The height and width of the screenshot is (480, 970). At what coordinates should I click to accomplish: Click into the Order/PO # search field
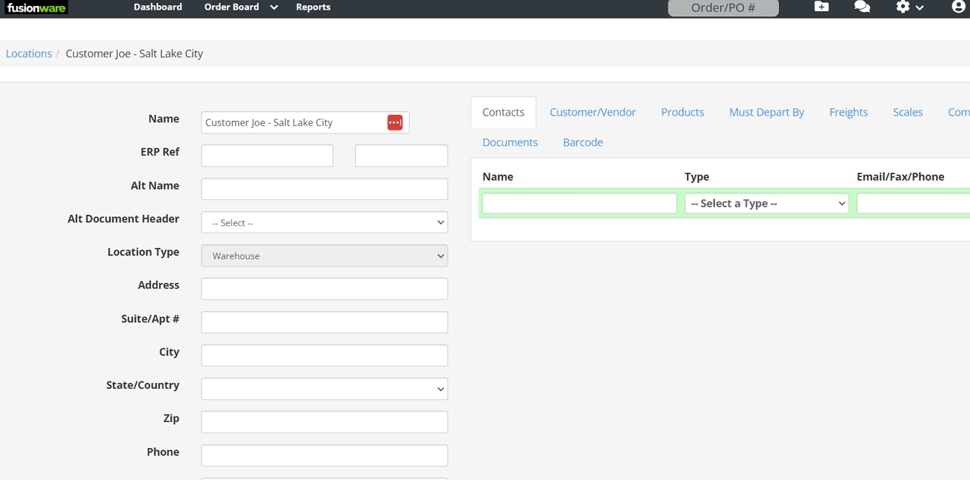click(722, 8)
